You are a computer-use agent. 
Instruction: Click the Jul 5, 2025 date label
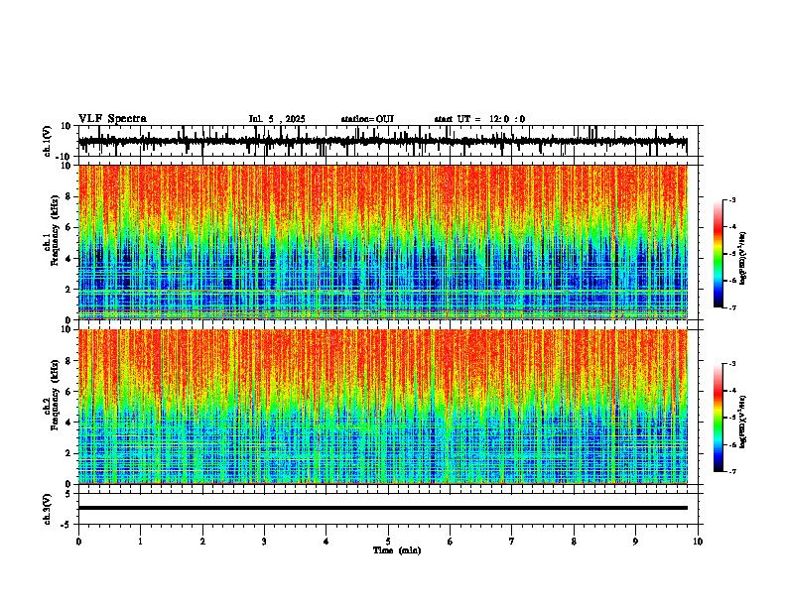277,119
